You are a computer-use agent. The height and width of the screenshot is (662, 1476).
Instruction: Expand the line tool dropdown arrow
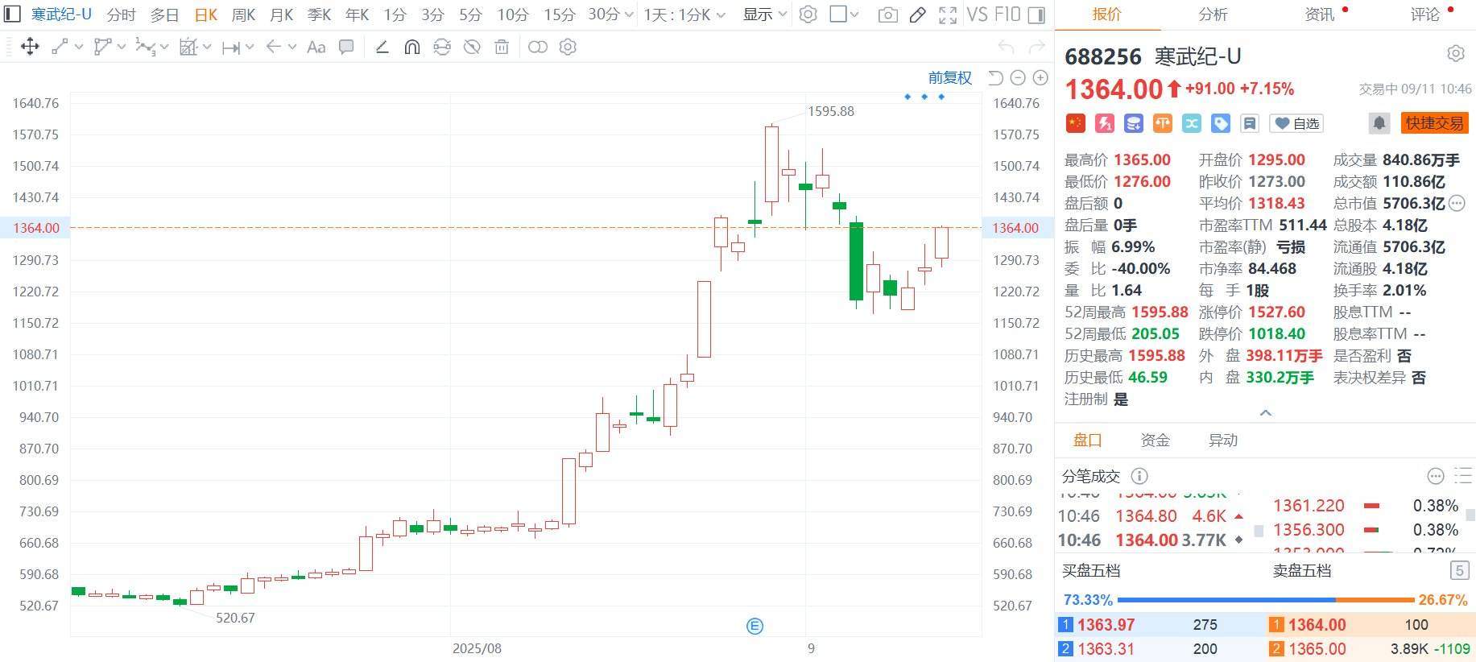(x=79, y=47)
